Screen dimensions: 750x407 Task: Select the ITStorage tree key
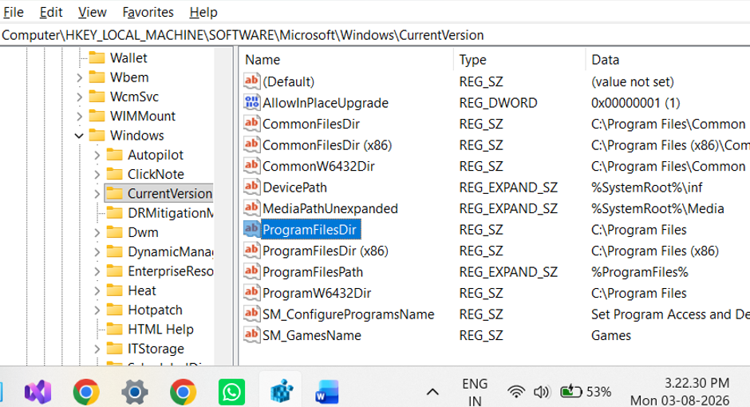[156, 349]
